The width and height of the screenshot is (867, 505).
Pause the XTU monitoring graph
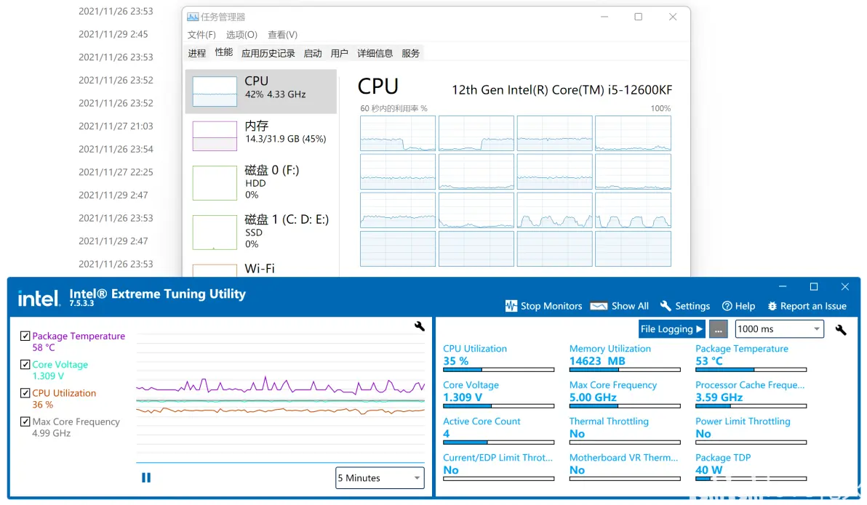coord(146,477)
